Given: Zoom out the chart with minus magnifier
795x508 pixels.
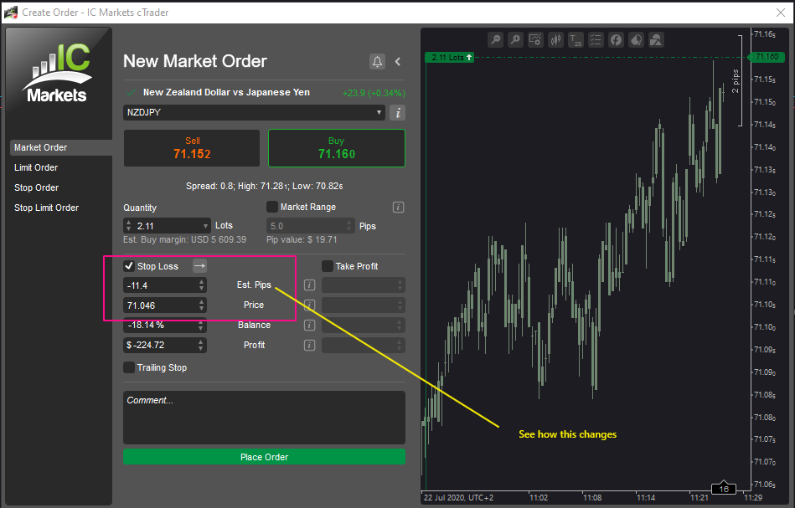Looking at the screenshot, I should [495, 39].
